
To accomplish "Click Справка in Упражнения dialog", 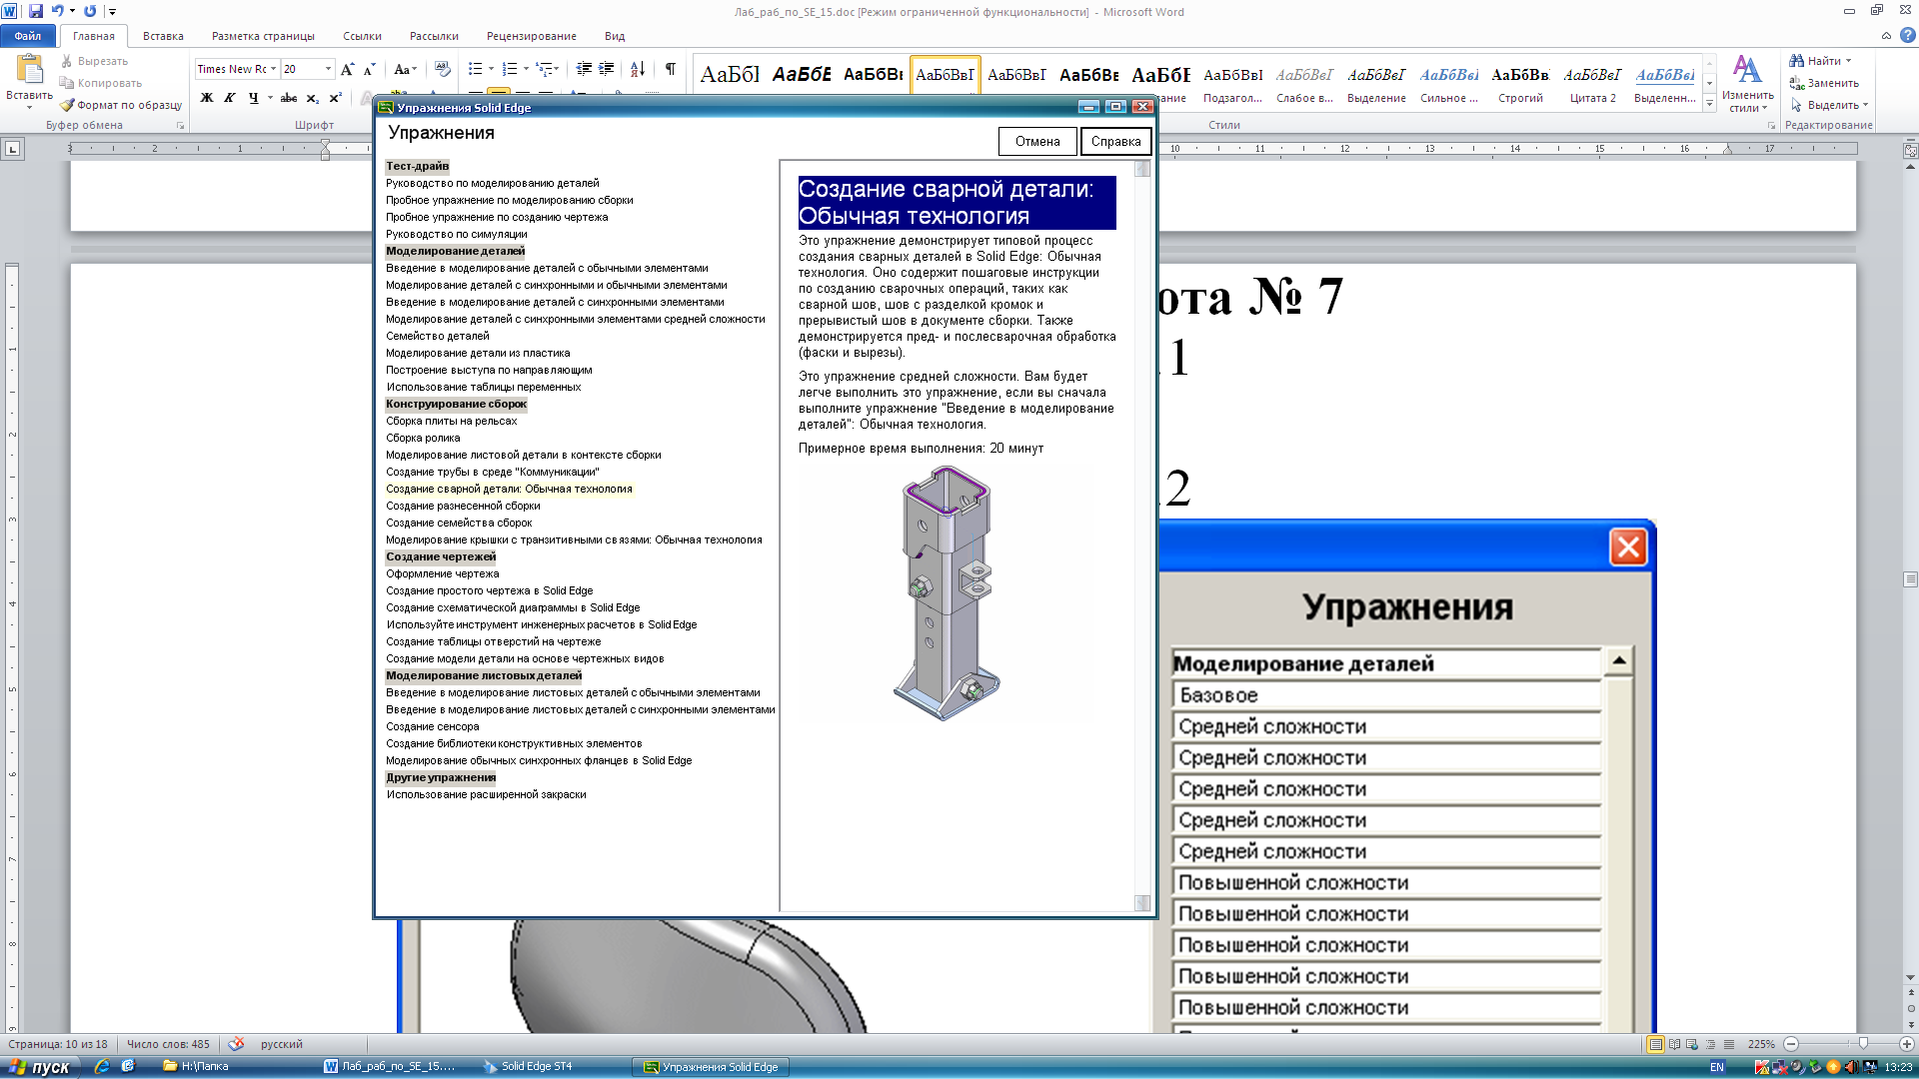I will (x=1115, y=142).
